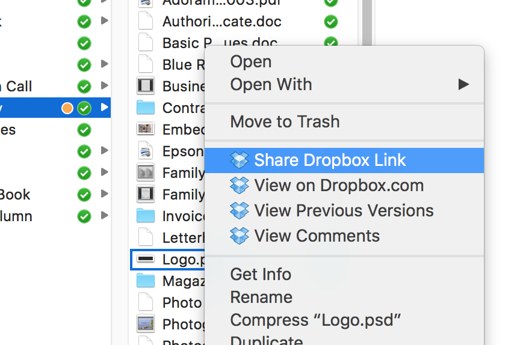
Task: Select the Logo.psd file icon
Action: [x=146, y=258]
